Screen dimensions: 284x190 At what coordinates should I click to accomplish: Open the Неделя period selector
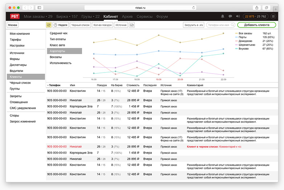point(61,25)
